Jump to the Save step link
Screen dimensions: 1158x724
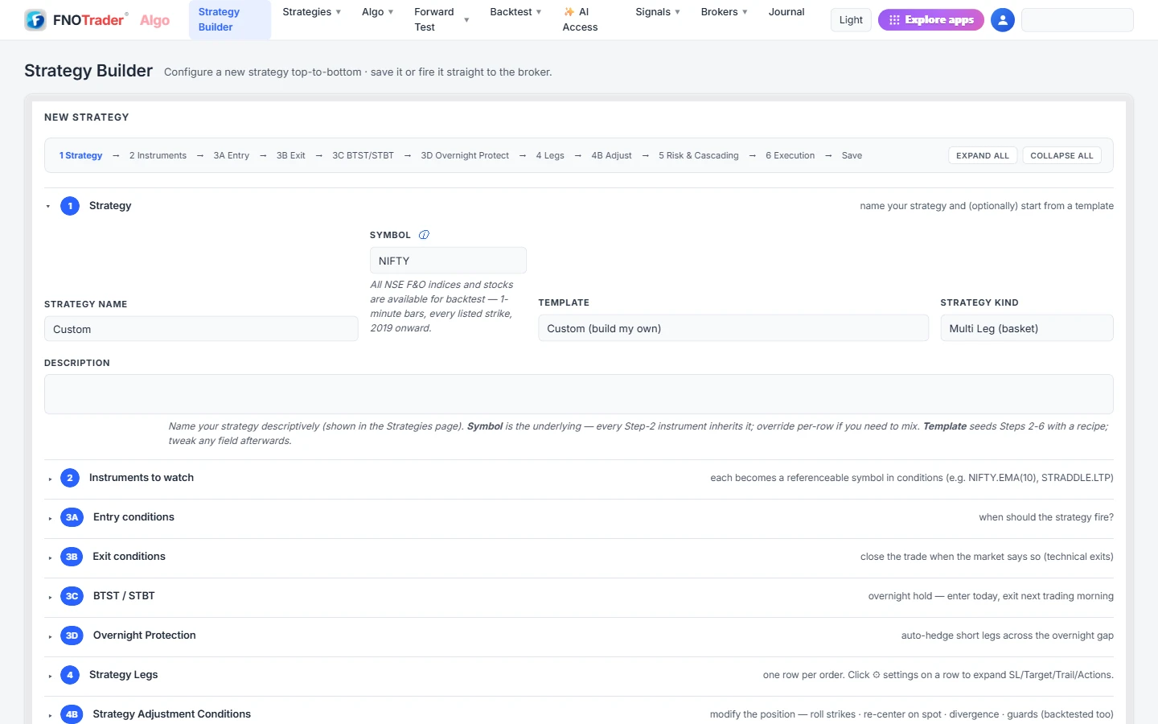coord(852,156)
